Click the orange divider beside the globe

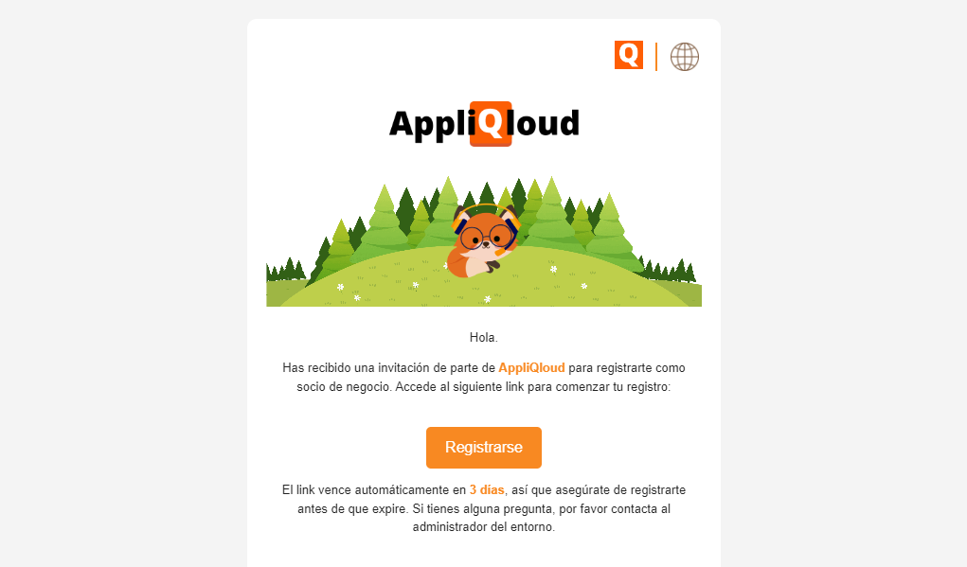click(656, 57)
